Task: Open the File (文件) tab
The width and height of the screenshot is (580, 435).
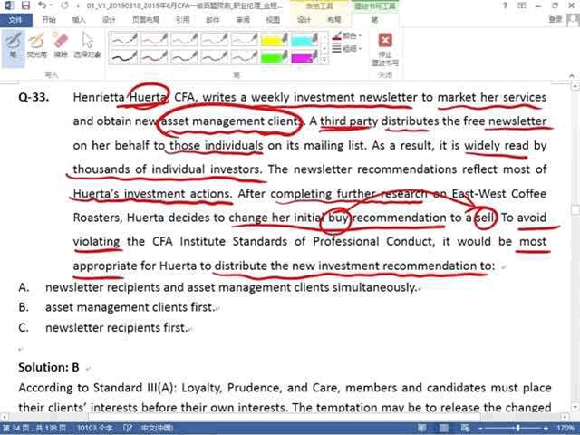Action: (x=16, y=20)
